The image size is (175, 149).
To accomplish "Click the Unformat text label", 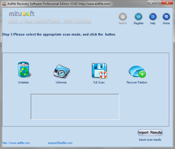I will pos(61,82).
